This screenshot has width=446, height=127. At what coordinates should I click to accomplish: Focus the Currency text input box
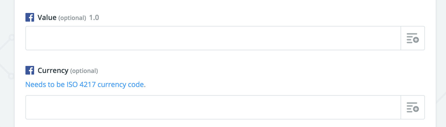pos(213,107)
